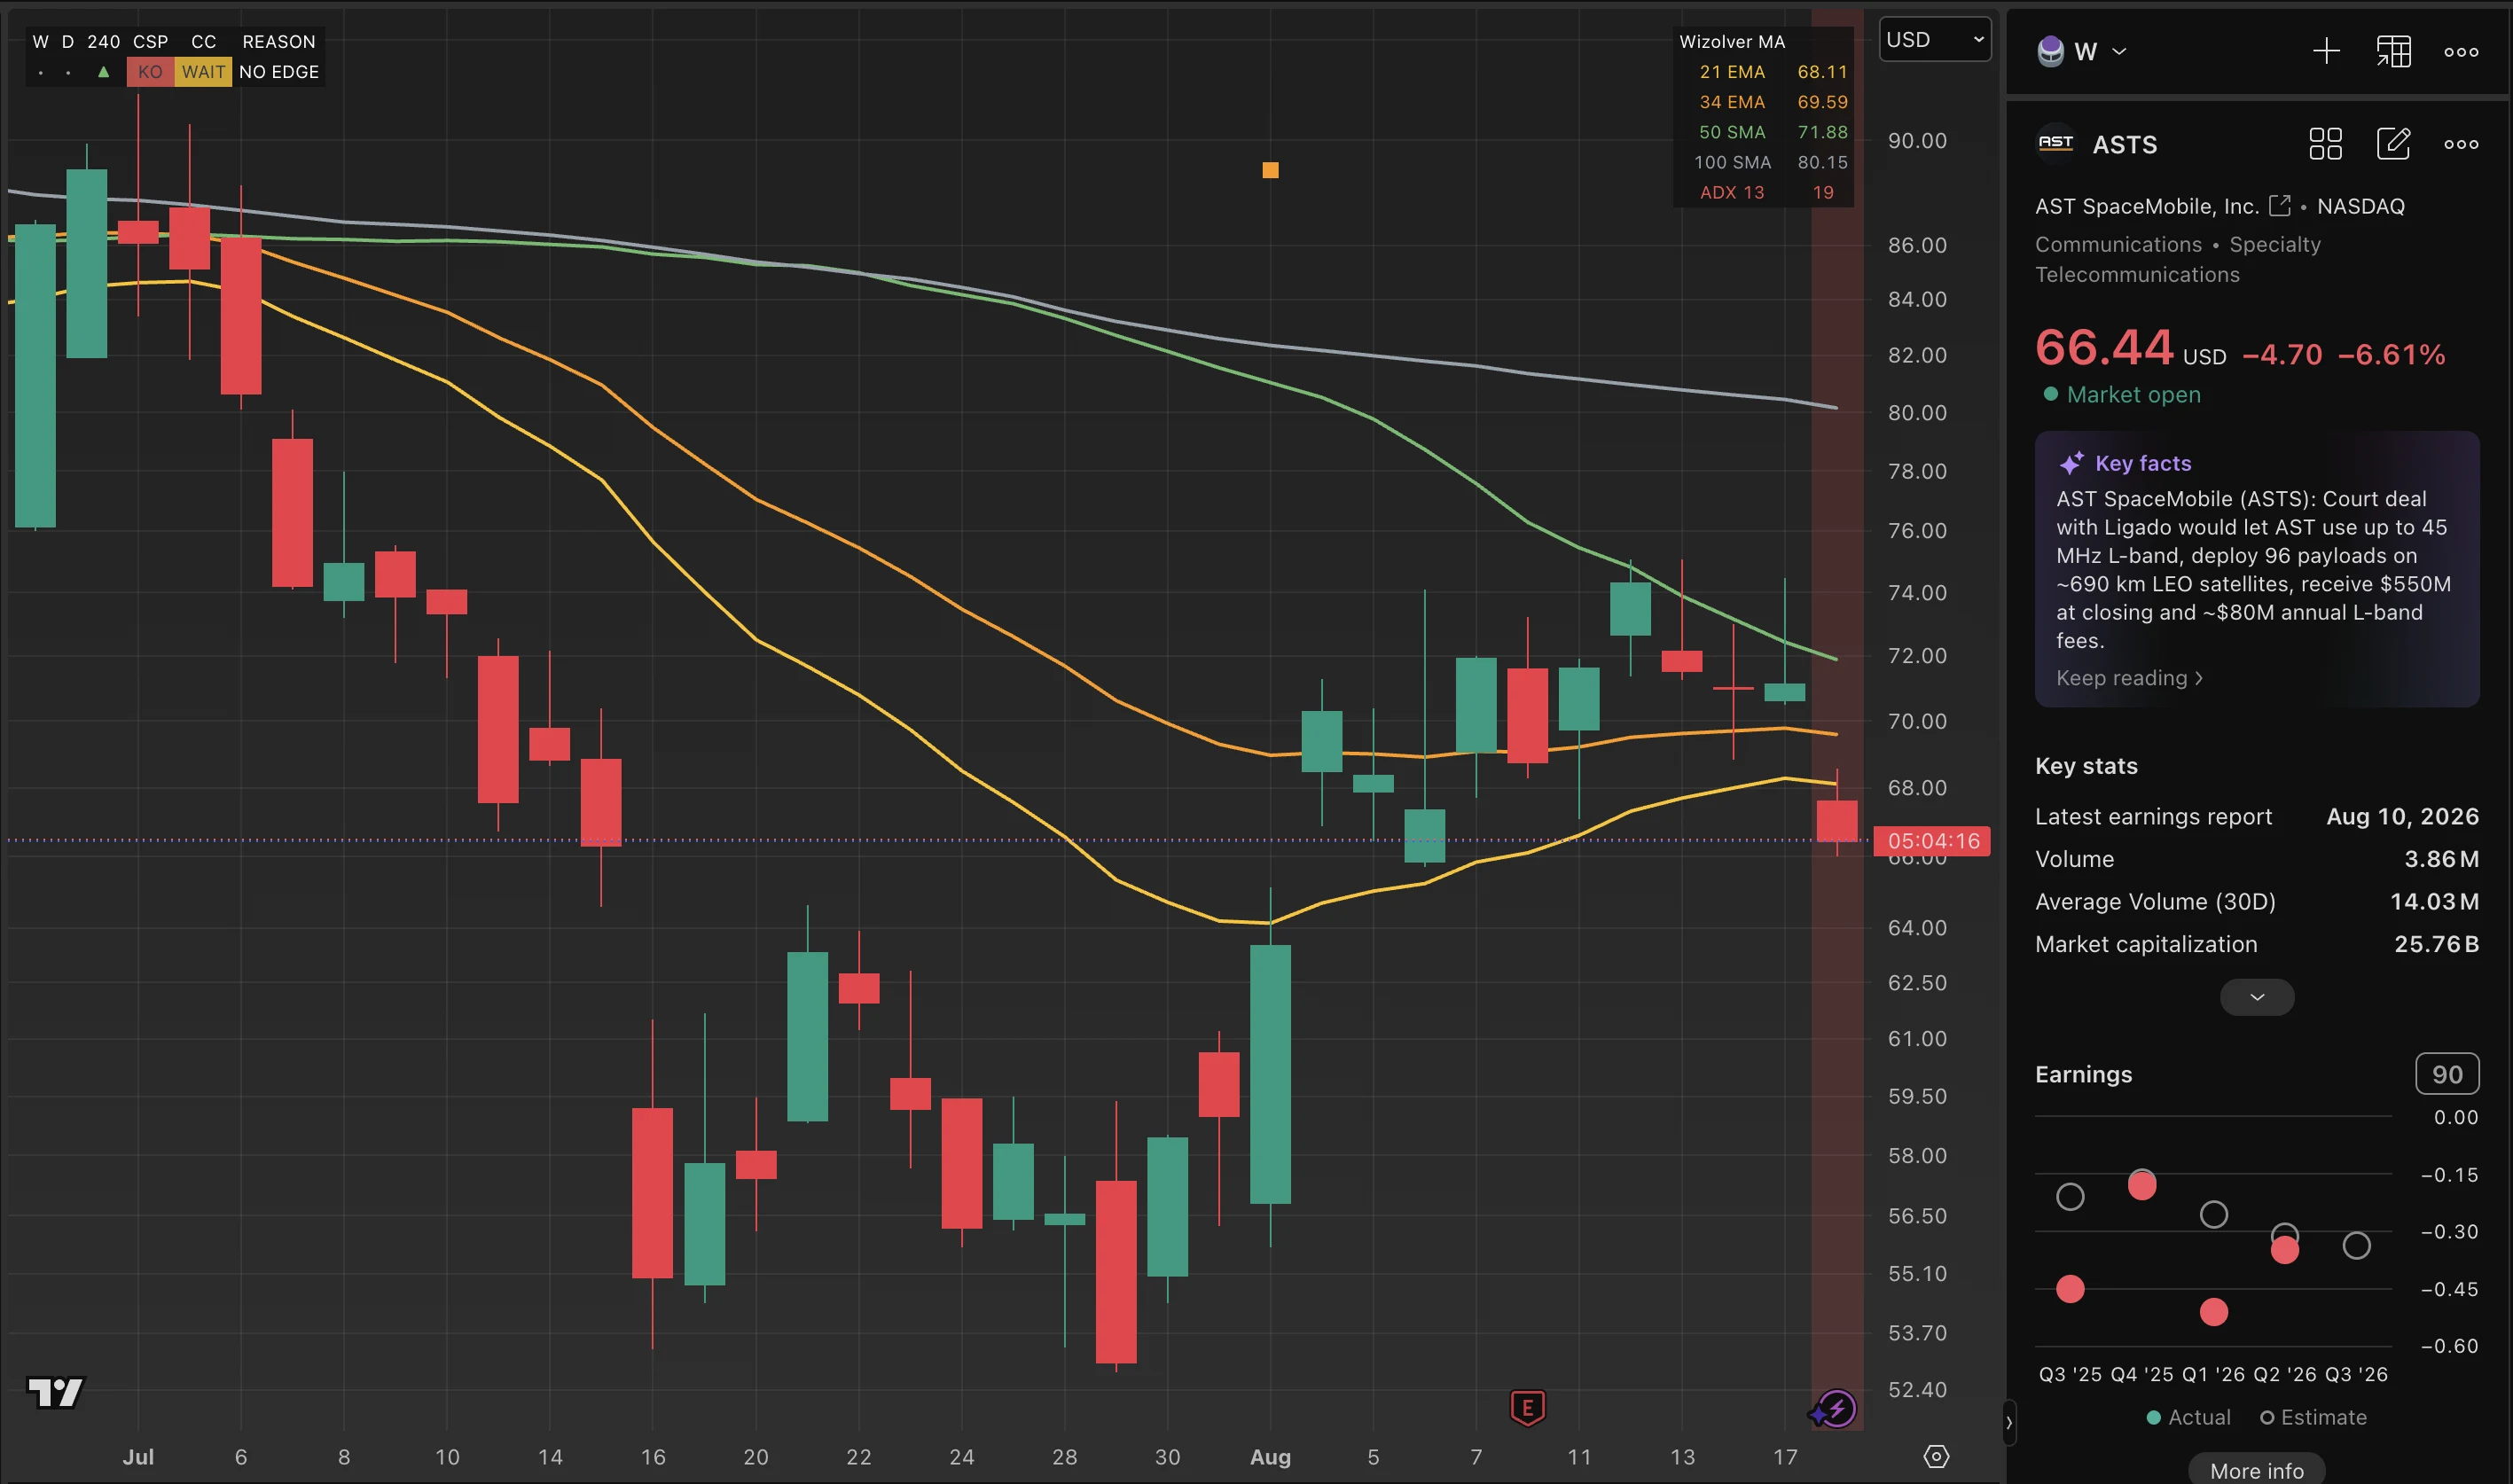
Task: Click the Aug 10, 2026 earnings date
Action: point(2402,817)
